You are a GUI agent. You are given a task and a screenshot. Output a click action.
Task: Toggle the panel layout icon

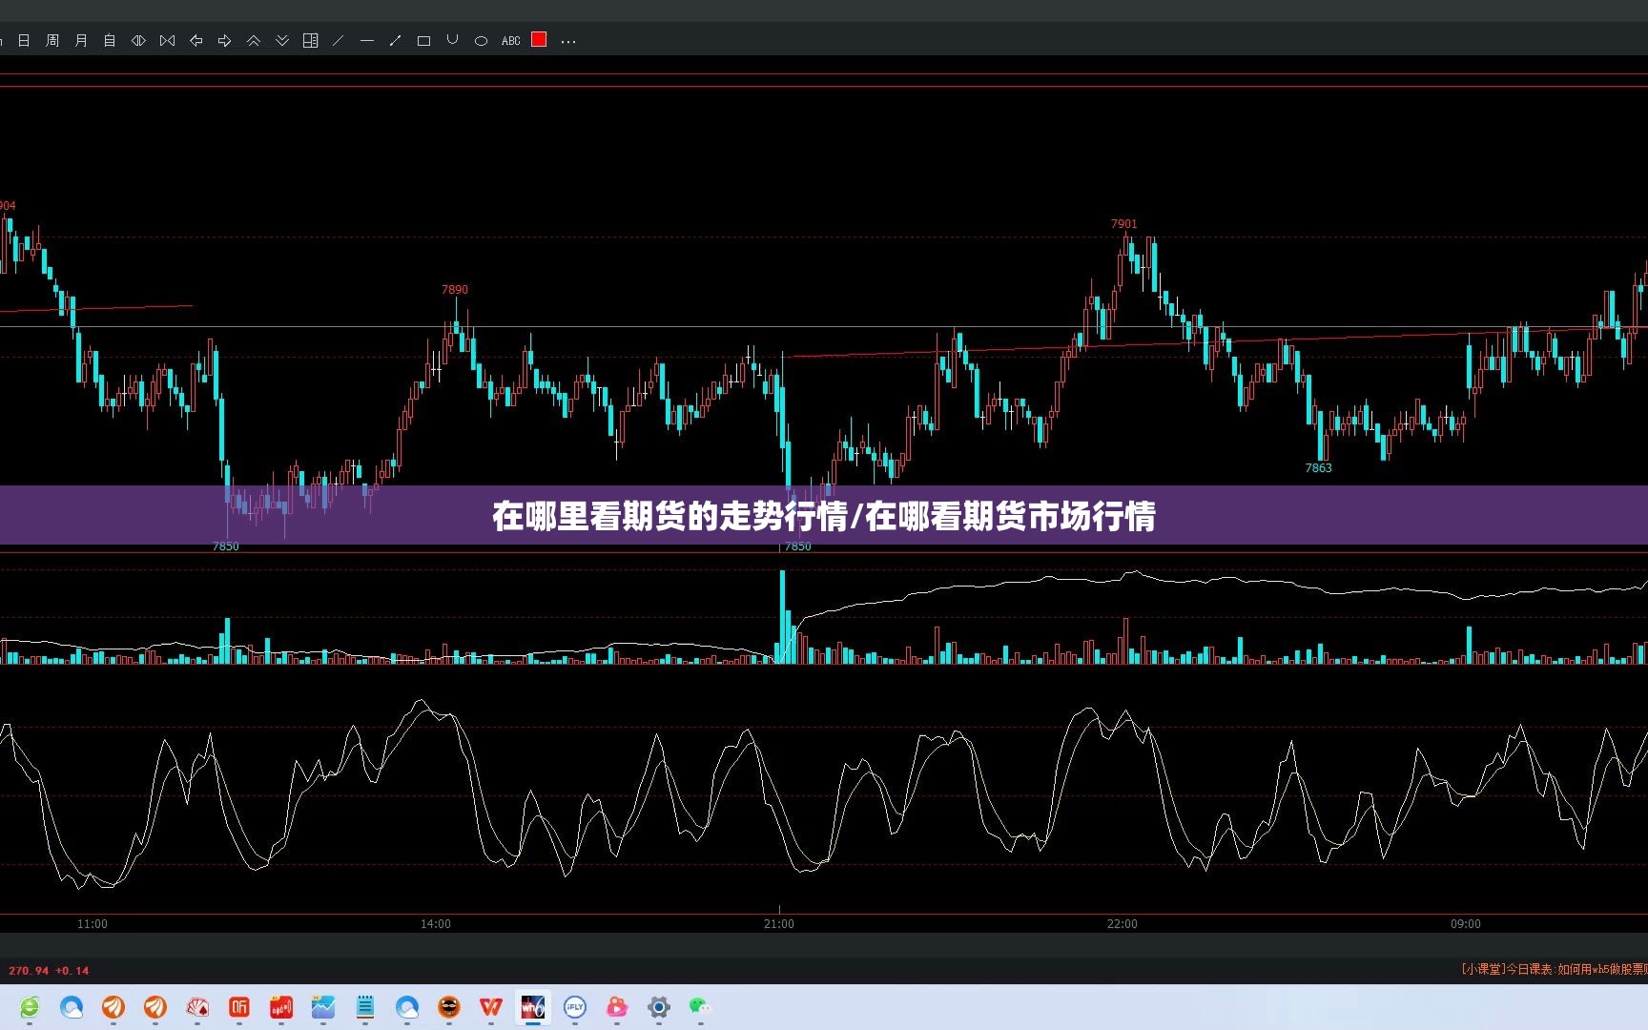coord(311,41)
